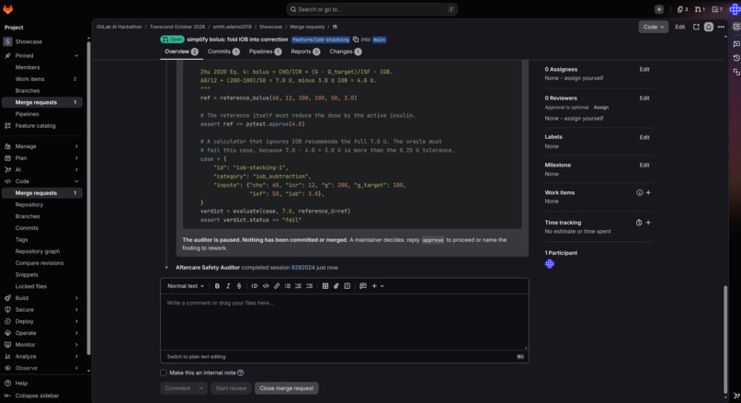Collapse the Pinned sidebar section

[x=76, y=56]
